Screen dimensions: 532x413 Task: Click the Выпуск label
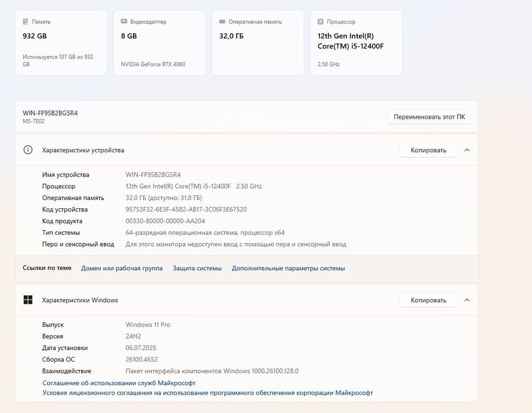tap(53, 324)
